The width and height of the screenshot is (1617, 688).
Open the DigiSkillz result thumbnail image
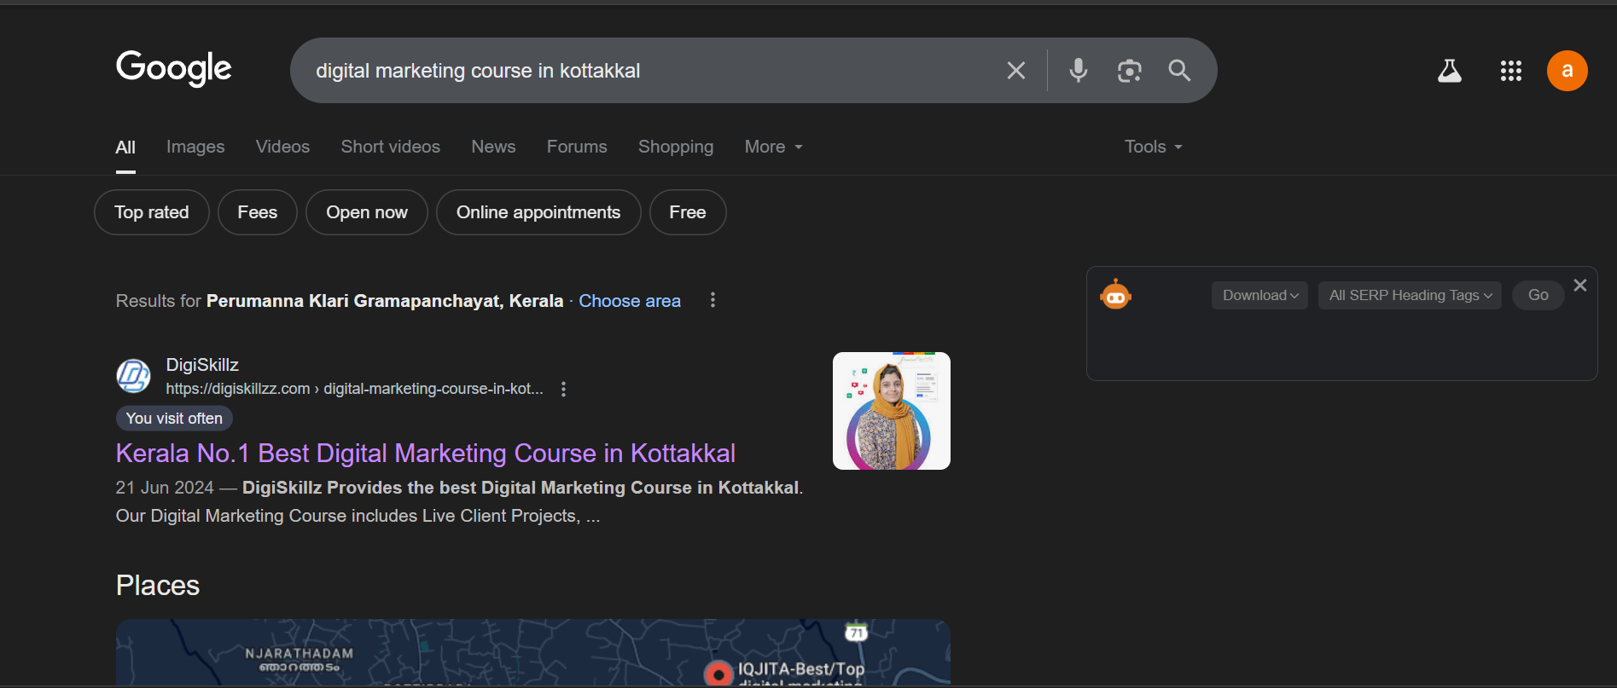tap(892, 411)
